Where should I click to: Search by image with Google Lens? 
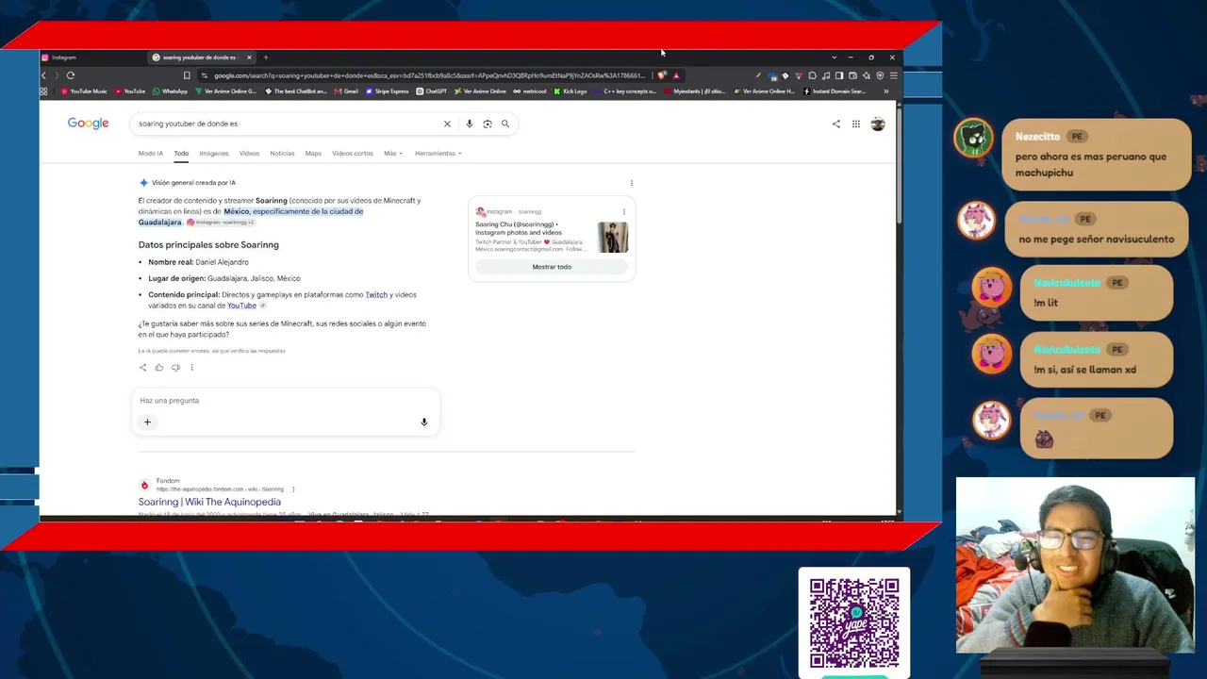tap(488, 124)
